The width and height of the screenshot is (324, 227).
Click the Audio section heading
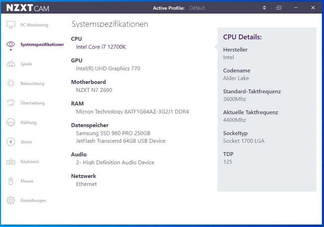(79, 154)
